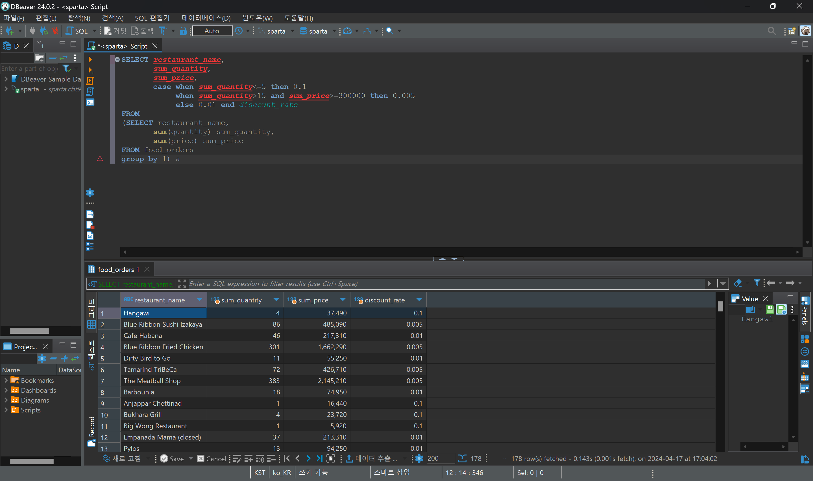
Task: Open the SQL console icon in editor sidebar
Action: 90,102
